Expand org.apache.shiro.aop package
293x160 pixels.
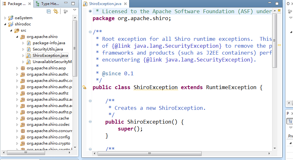point(17,68)
